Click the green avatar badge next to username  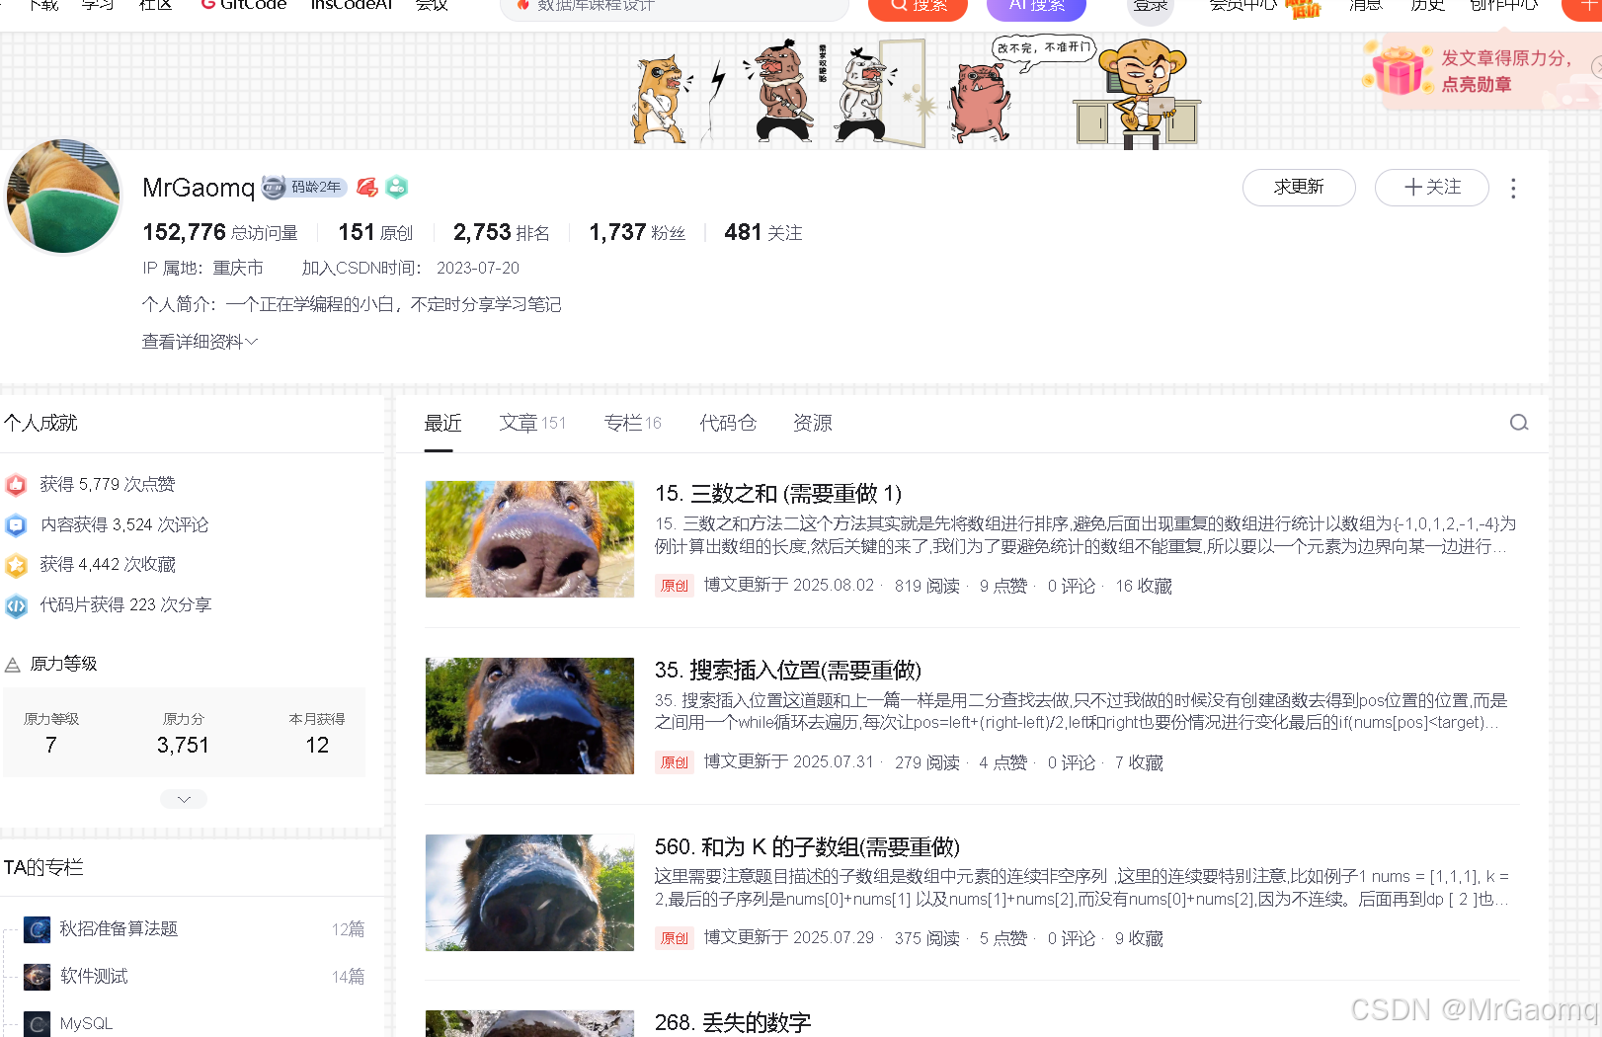(x=397, y=187)
